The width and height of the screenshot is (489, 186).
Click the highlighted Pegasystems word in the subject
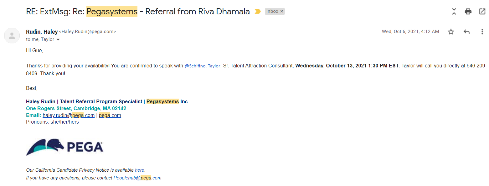click(112, 12)
